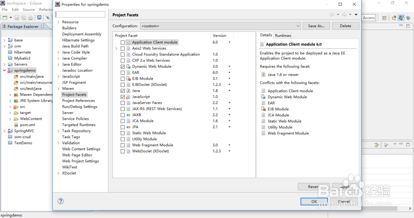Click the properties filter text field
This screenshot has width=414, height=218.
pos(80,14)
